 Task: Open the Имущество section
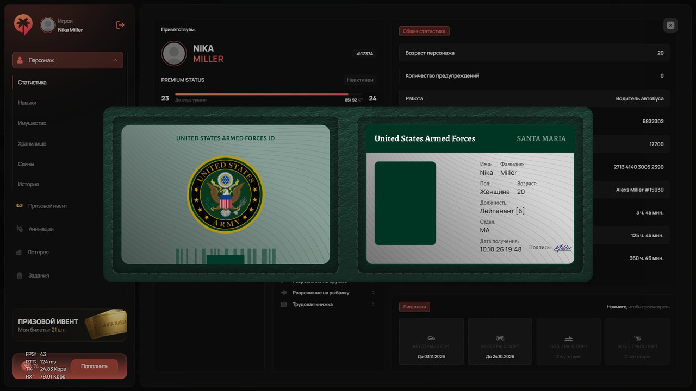click(x=32, y=123)
